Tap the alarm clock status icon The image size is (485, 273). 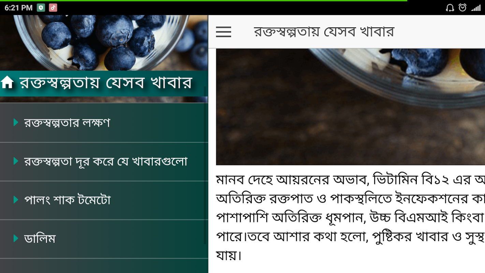click(x=462, y=8)
